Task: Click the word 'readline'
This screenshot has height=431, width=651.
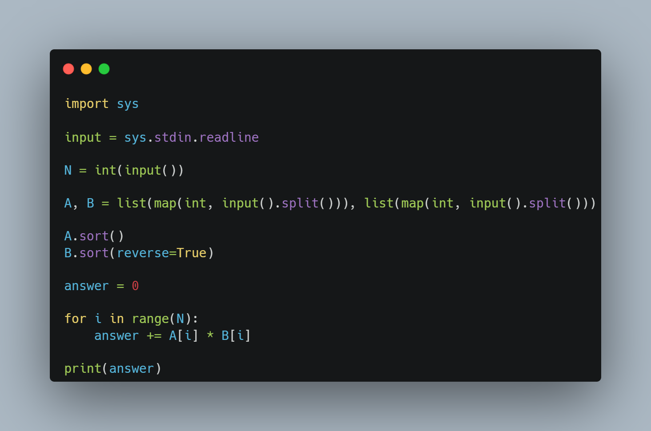Action: point(229,137)
